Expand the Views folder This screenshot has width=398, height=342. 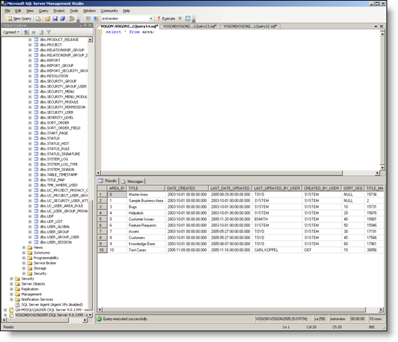coord(24,247)
